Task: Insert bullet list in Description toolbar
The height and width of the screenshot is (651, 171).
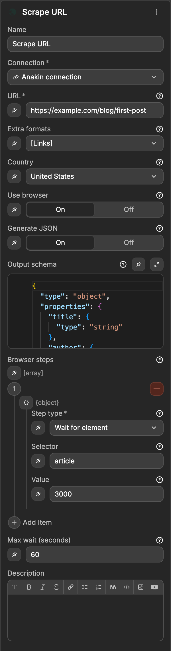Action: tap(85, 587)
